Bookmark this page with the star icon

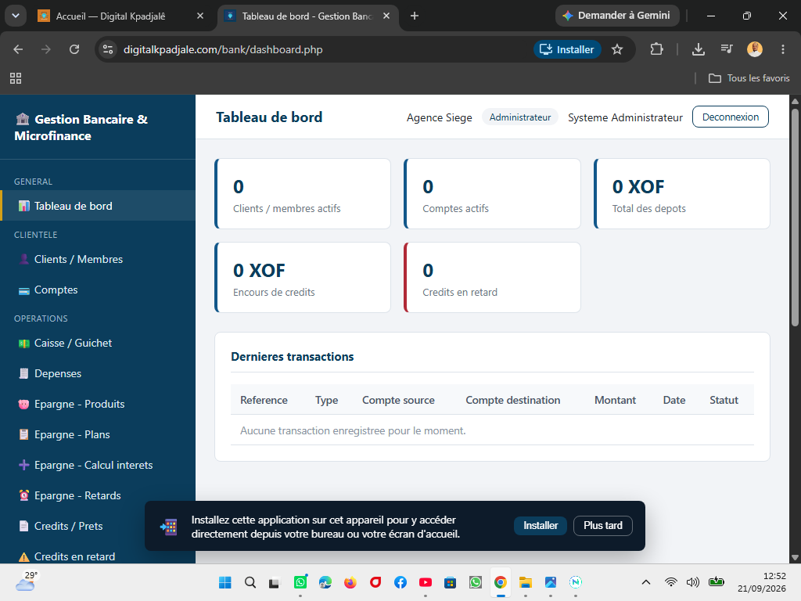(617, 49)
